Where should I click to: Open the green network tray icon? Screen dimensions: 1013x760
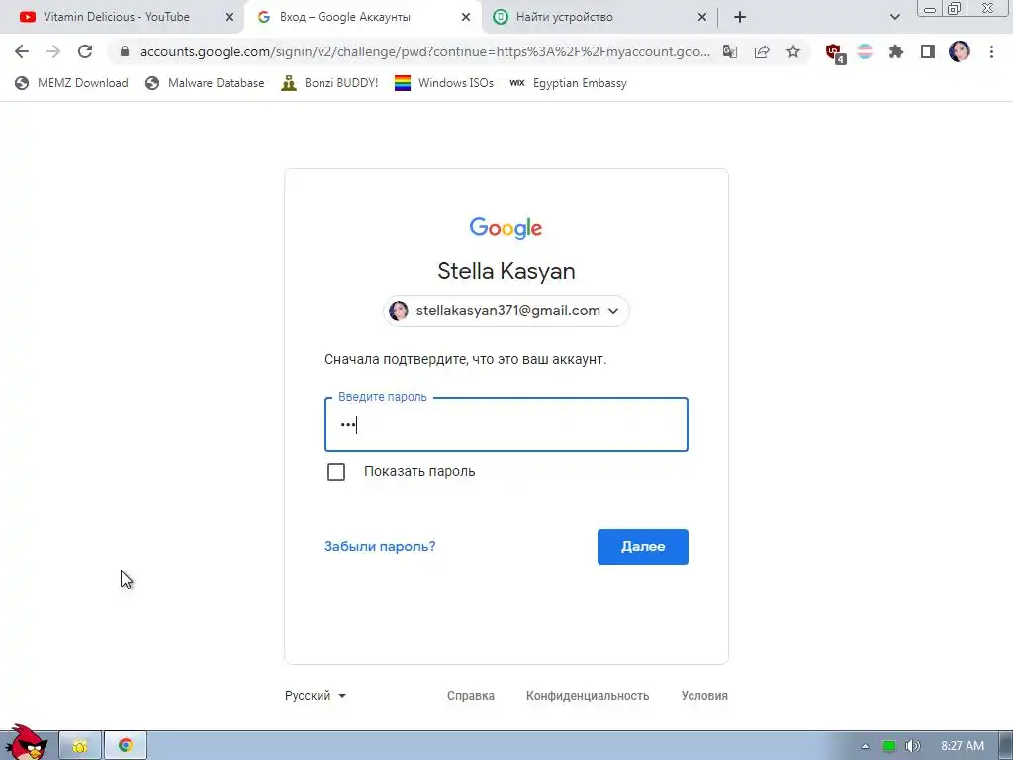coord(889,746)
